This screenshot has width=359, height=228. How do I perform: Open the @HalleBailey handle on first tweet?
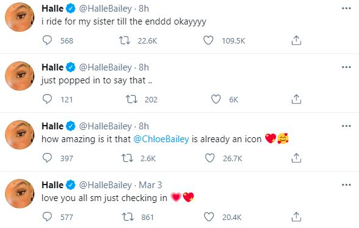pos(106,9)
